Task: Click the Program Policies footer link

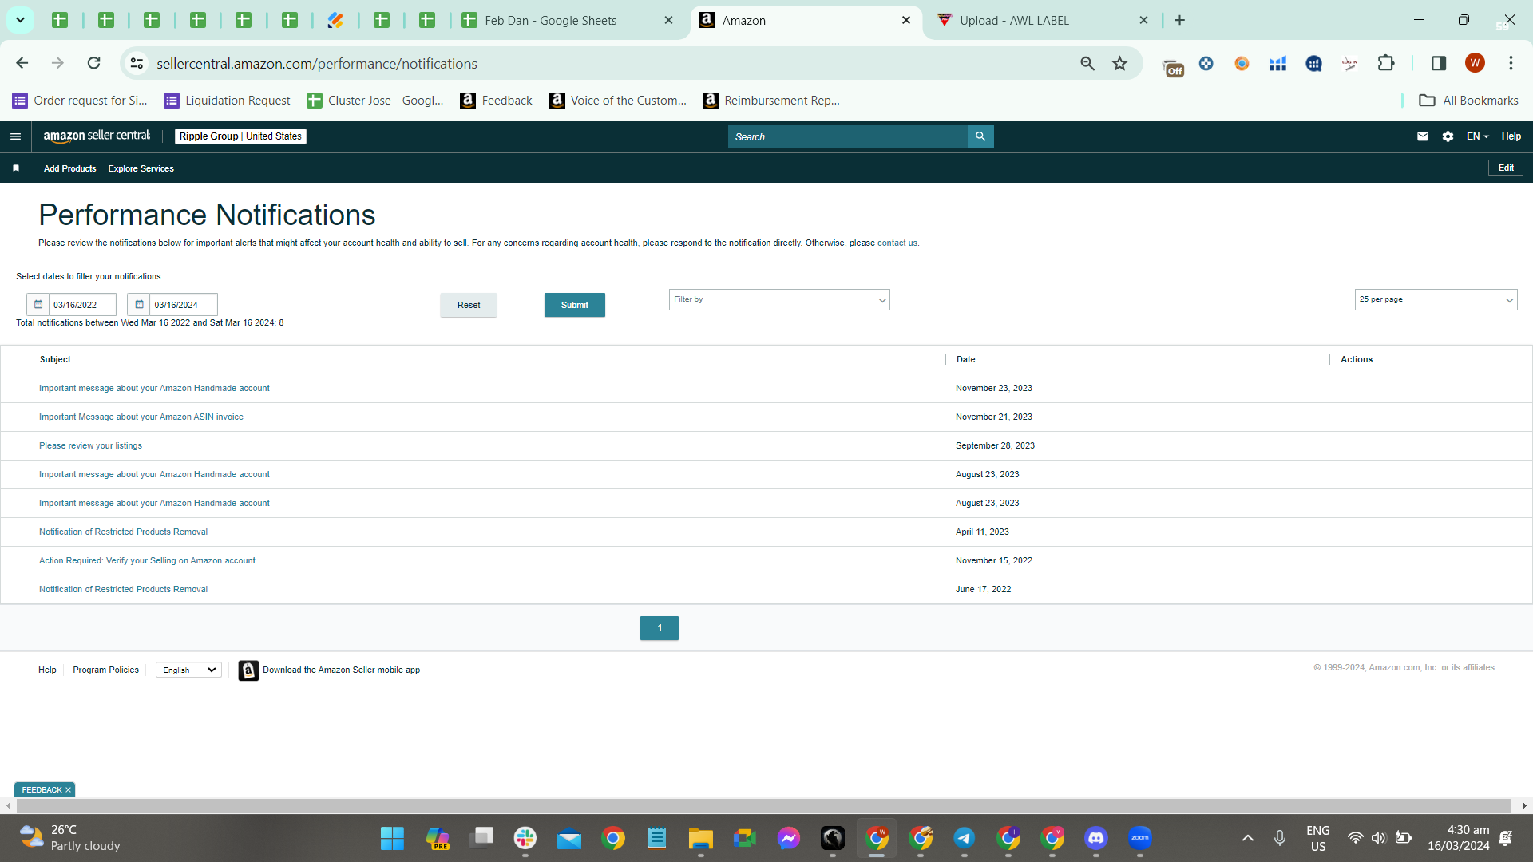Action: pos(106,670)
